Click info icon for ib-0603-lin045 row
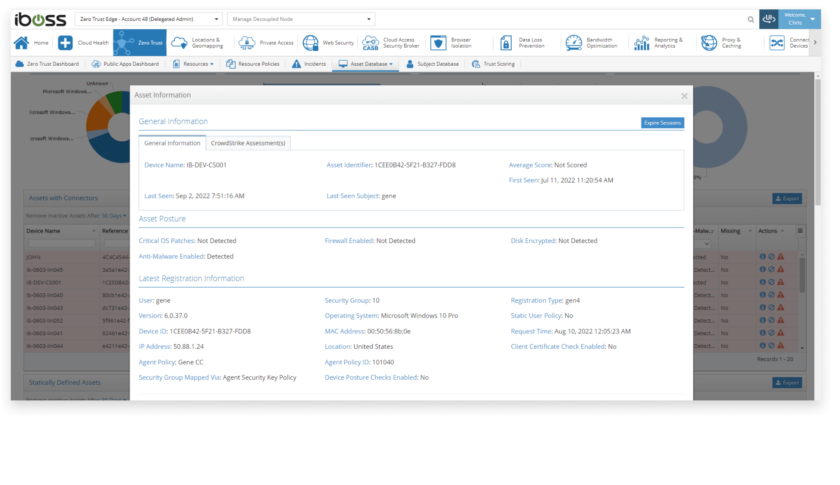 [763, 269]
